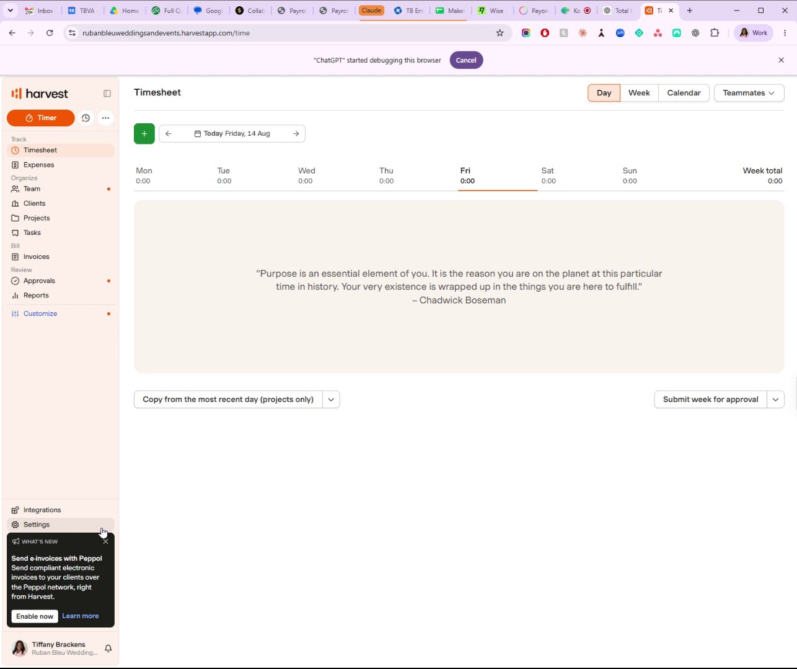Viewport: 797px width, 669px height.
Task: Open the date picker for Today Friday
Action: 232,133
